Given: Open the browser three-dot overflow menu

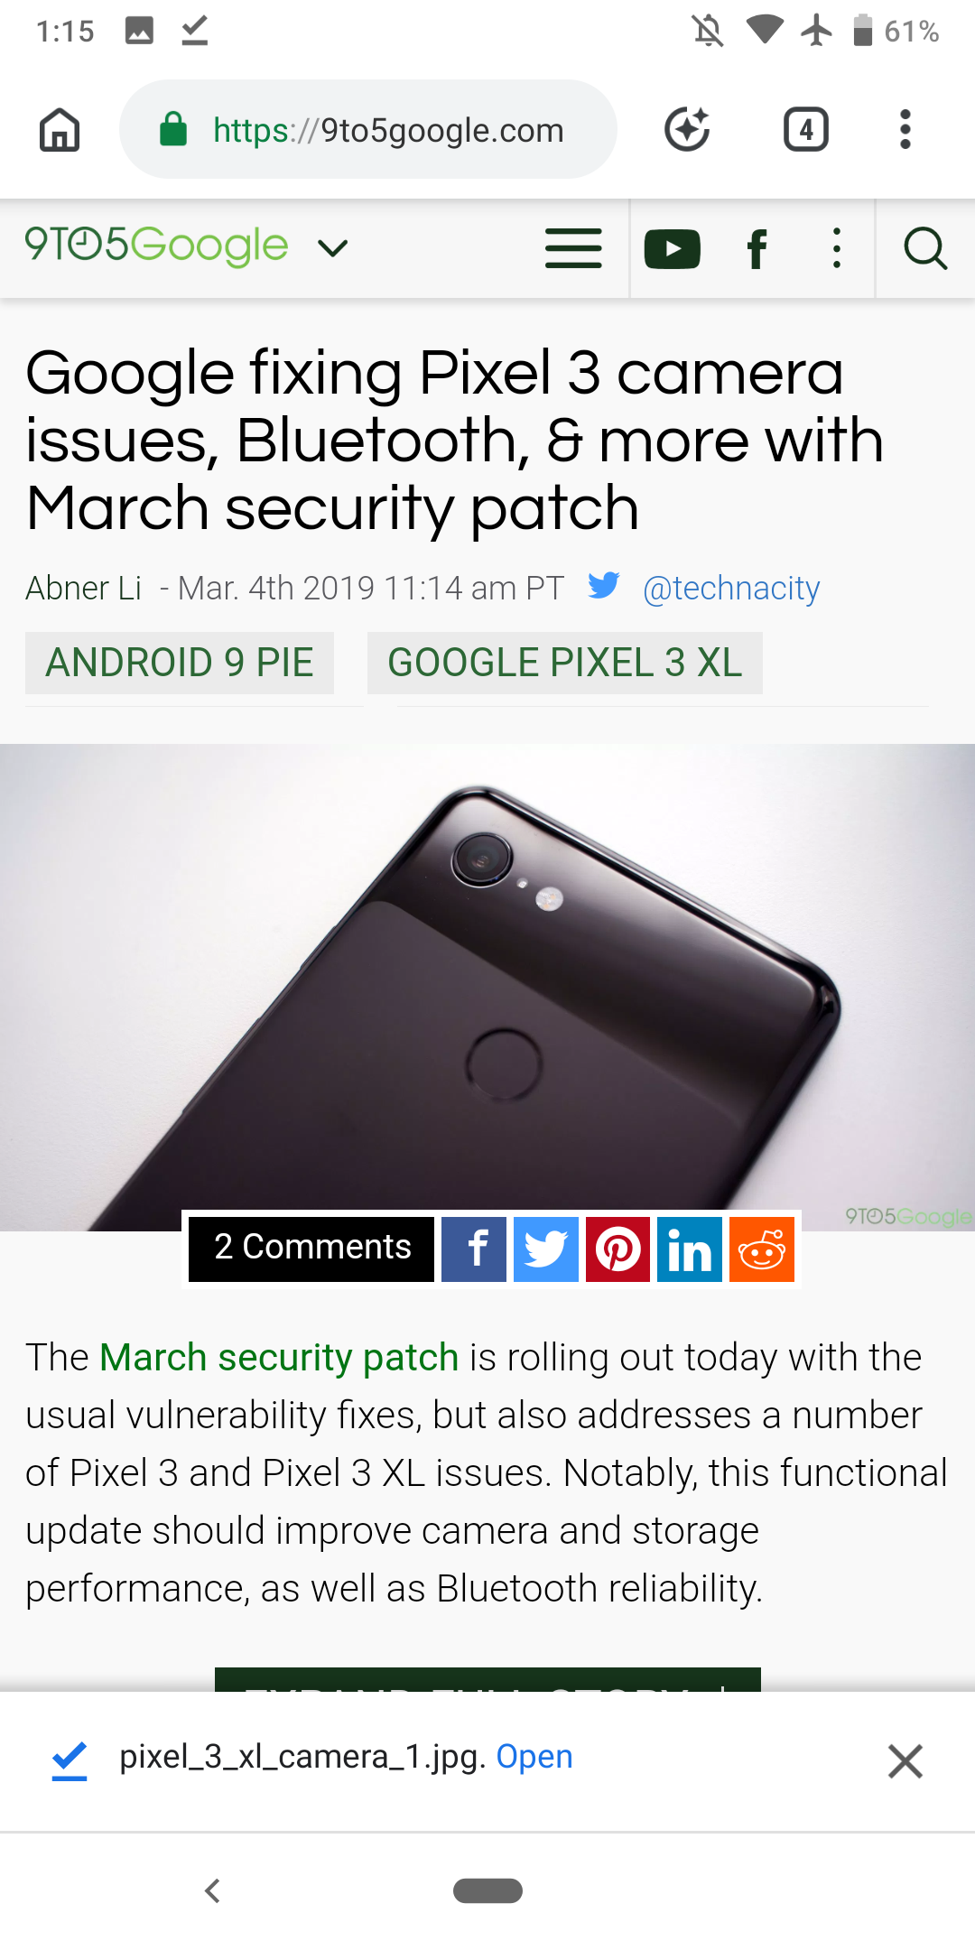Looking at the screenshot, I should point(905,129).
